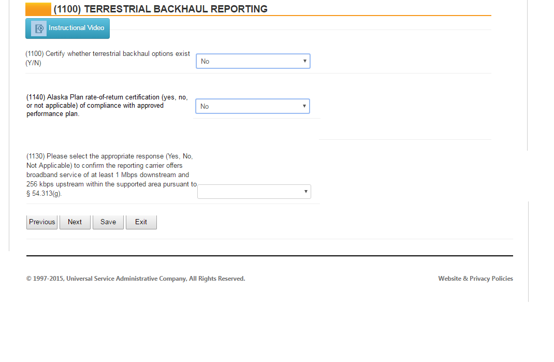Open the (1140) Alaska Plan certification dropdown

(253, 106)
